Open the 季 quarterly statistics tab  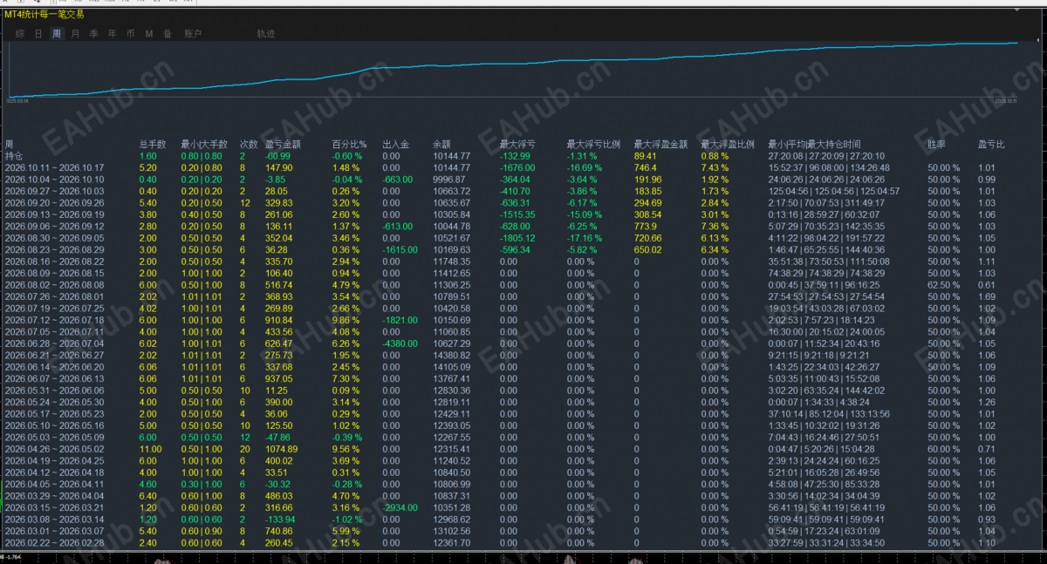coord(93,34)
